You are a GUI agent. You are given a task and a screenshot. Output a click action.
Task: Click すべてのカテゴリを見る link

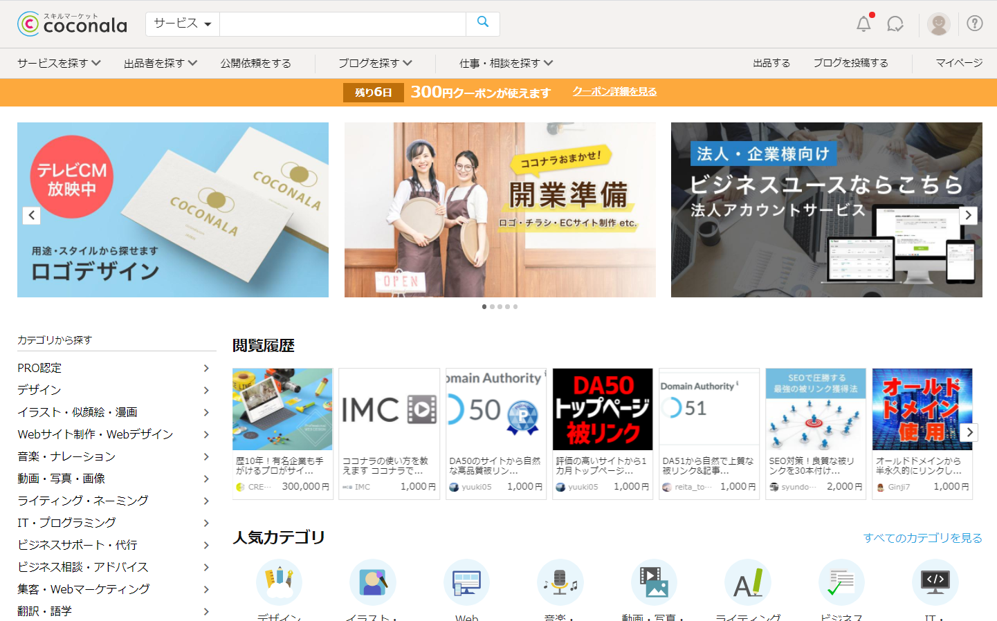click(x=922, y=538)
